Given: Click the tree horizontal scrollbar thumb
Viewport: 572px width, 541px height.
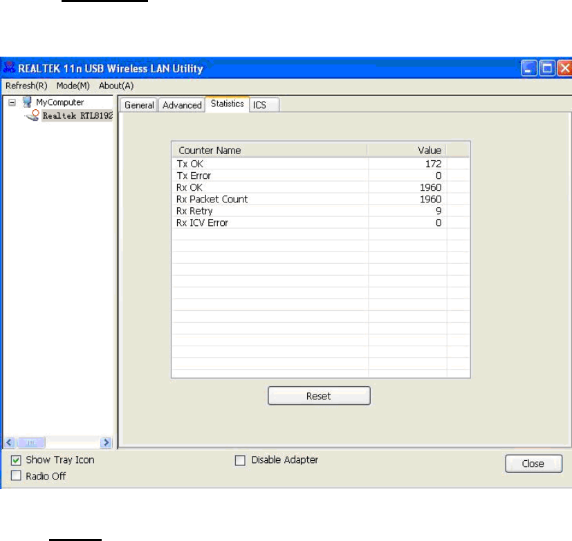Looking at the screenshot, I should pyautogui.click(x=31, y=443).
